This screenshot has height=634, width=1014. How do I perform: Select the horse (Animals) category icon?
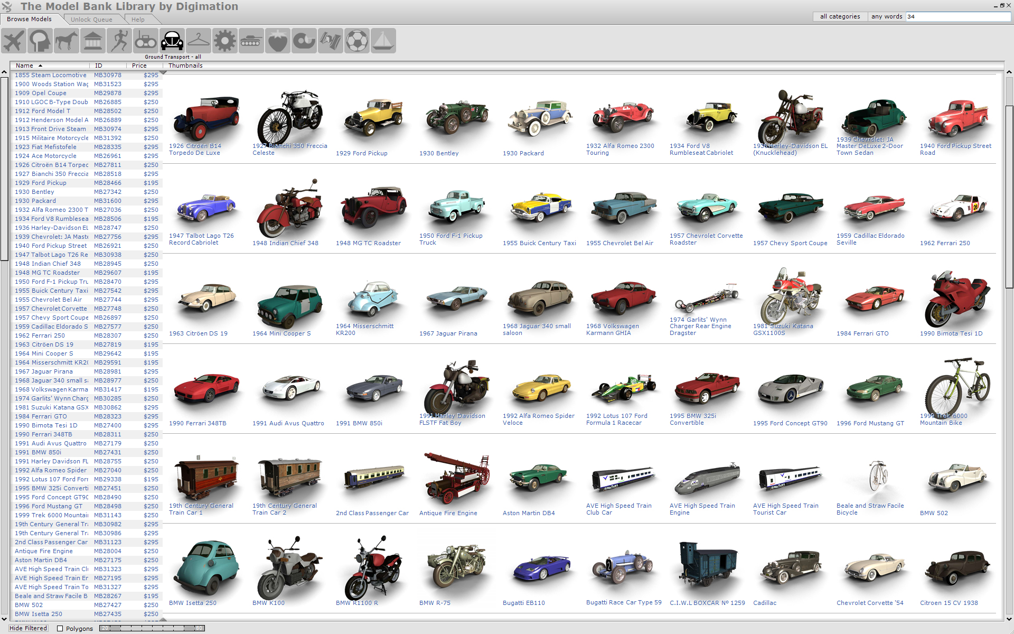click(67, 41)
